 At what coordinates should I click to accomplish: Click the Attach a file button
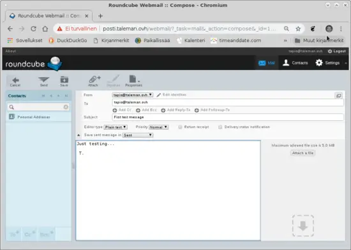(302, 153)
